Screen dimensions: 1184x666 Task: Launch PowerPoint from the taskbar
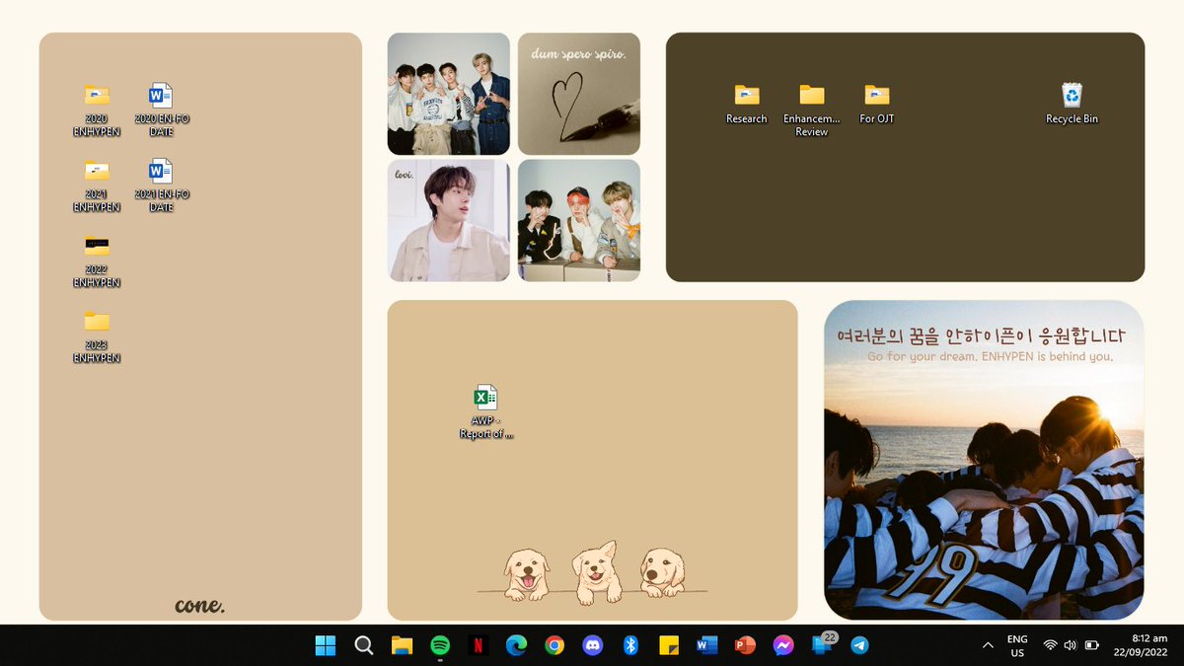point(745,645)
